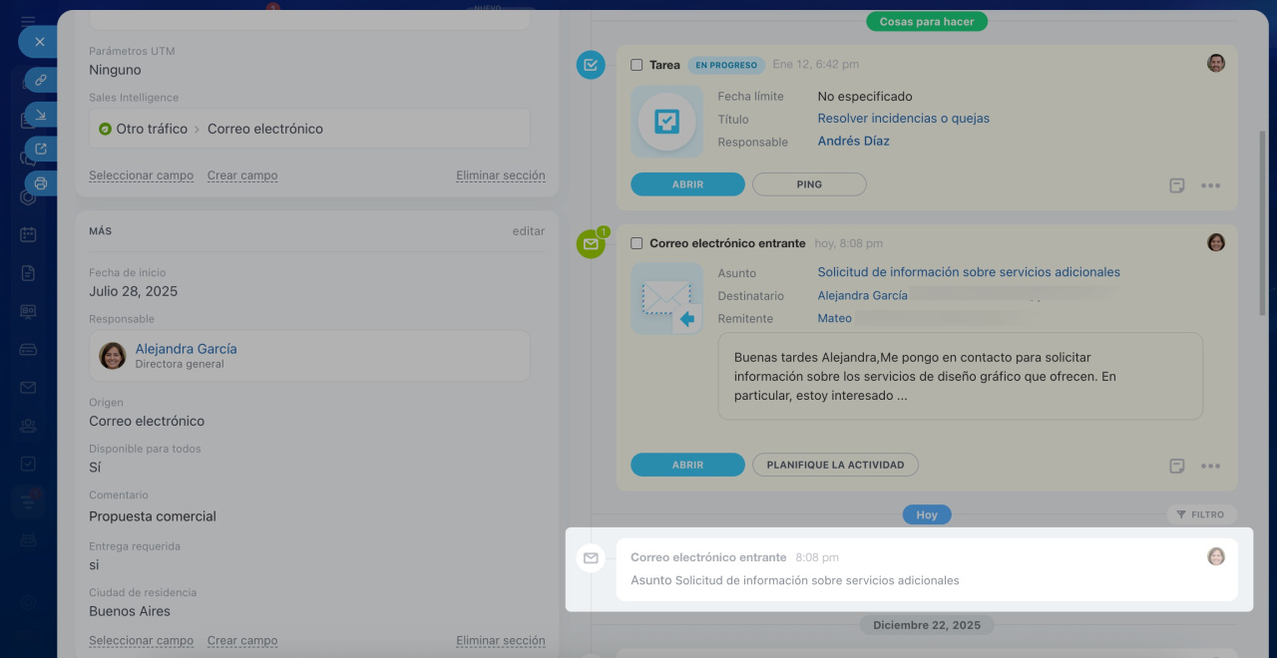
Task: Open Alejandra García responsible profile link
Action: [186, 349]
